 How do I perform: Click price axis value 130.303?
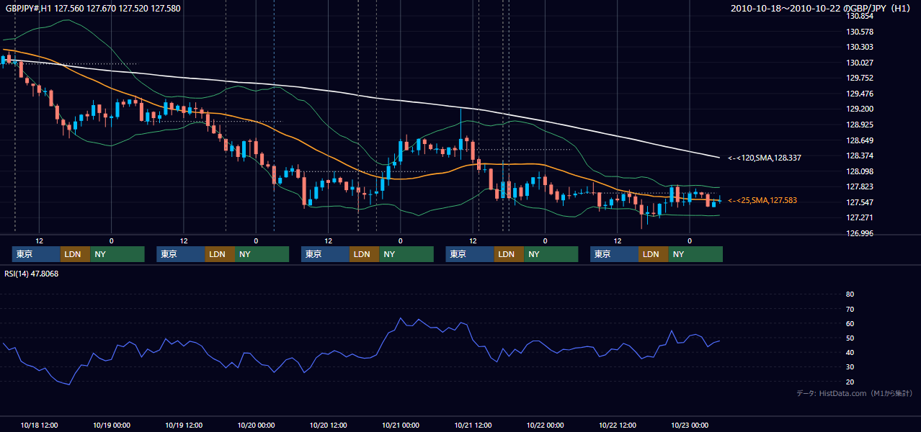click(859, 47)
